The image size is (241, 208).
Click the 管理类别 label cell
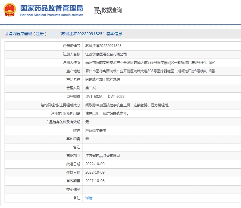[44, 88]
